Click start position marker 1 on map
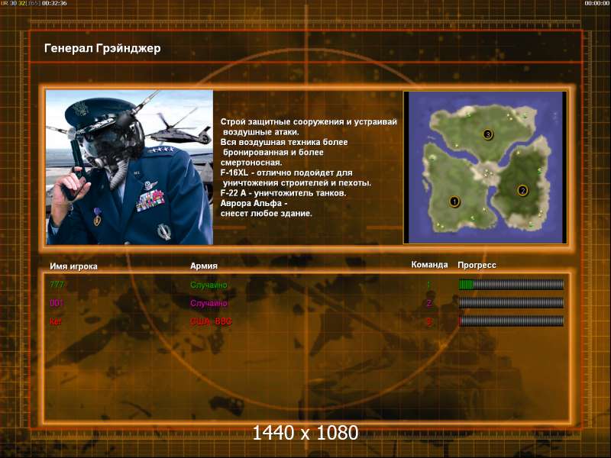611x458 pixels. click(454, 202)
